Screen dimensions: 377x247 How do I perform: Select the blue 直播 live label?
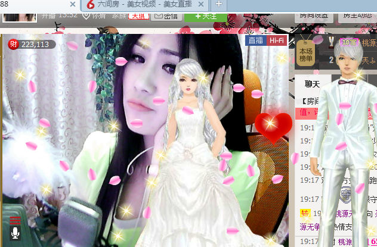[255, 40]
